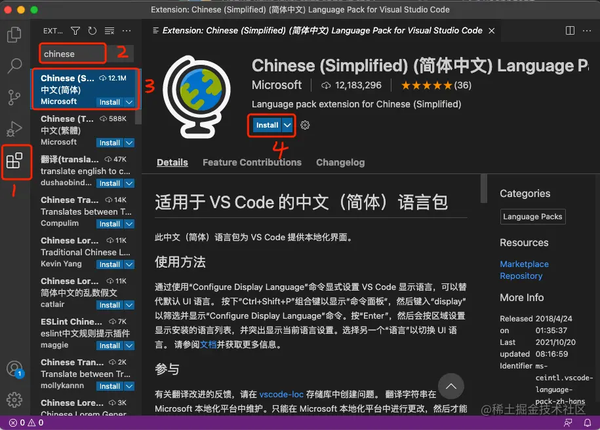The image size is (600, 430).
Task: Open the Accounts icon with badge
Action: (15, 369)
